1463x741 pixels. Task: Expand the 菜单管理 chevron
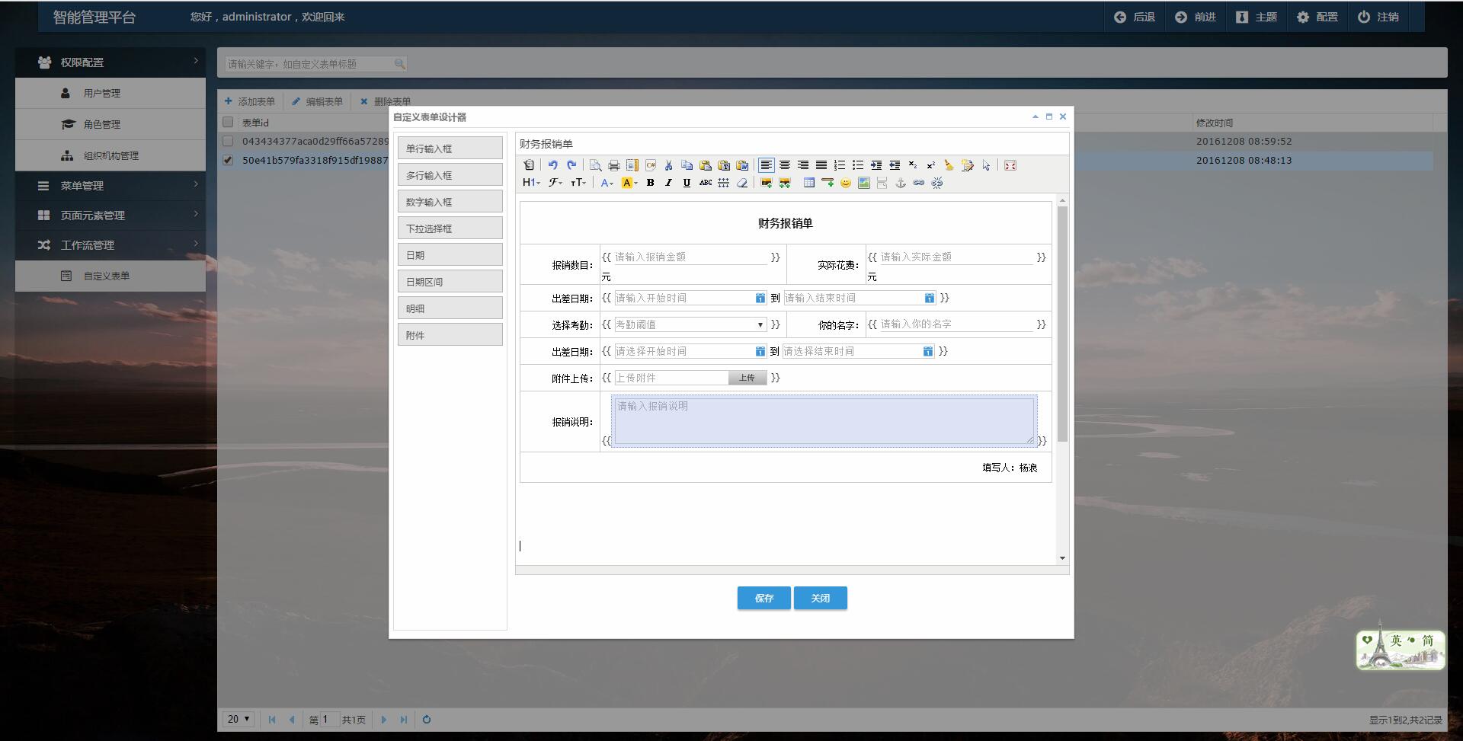(x=196, y=184)
